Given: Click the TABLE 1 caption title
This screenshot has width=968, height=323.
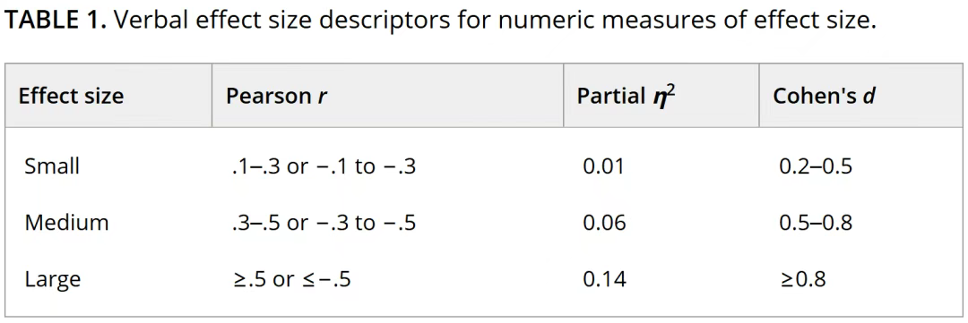Looking at the screenshot, I should [x=439, y=21].
